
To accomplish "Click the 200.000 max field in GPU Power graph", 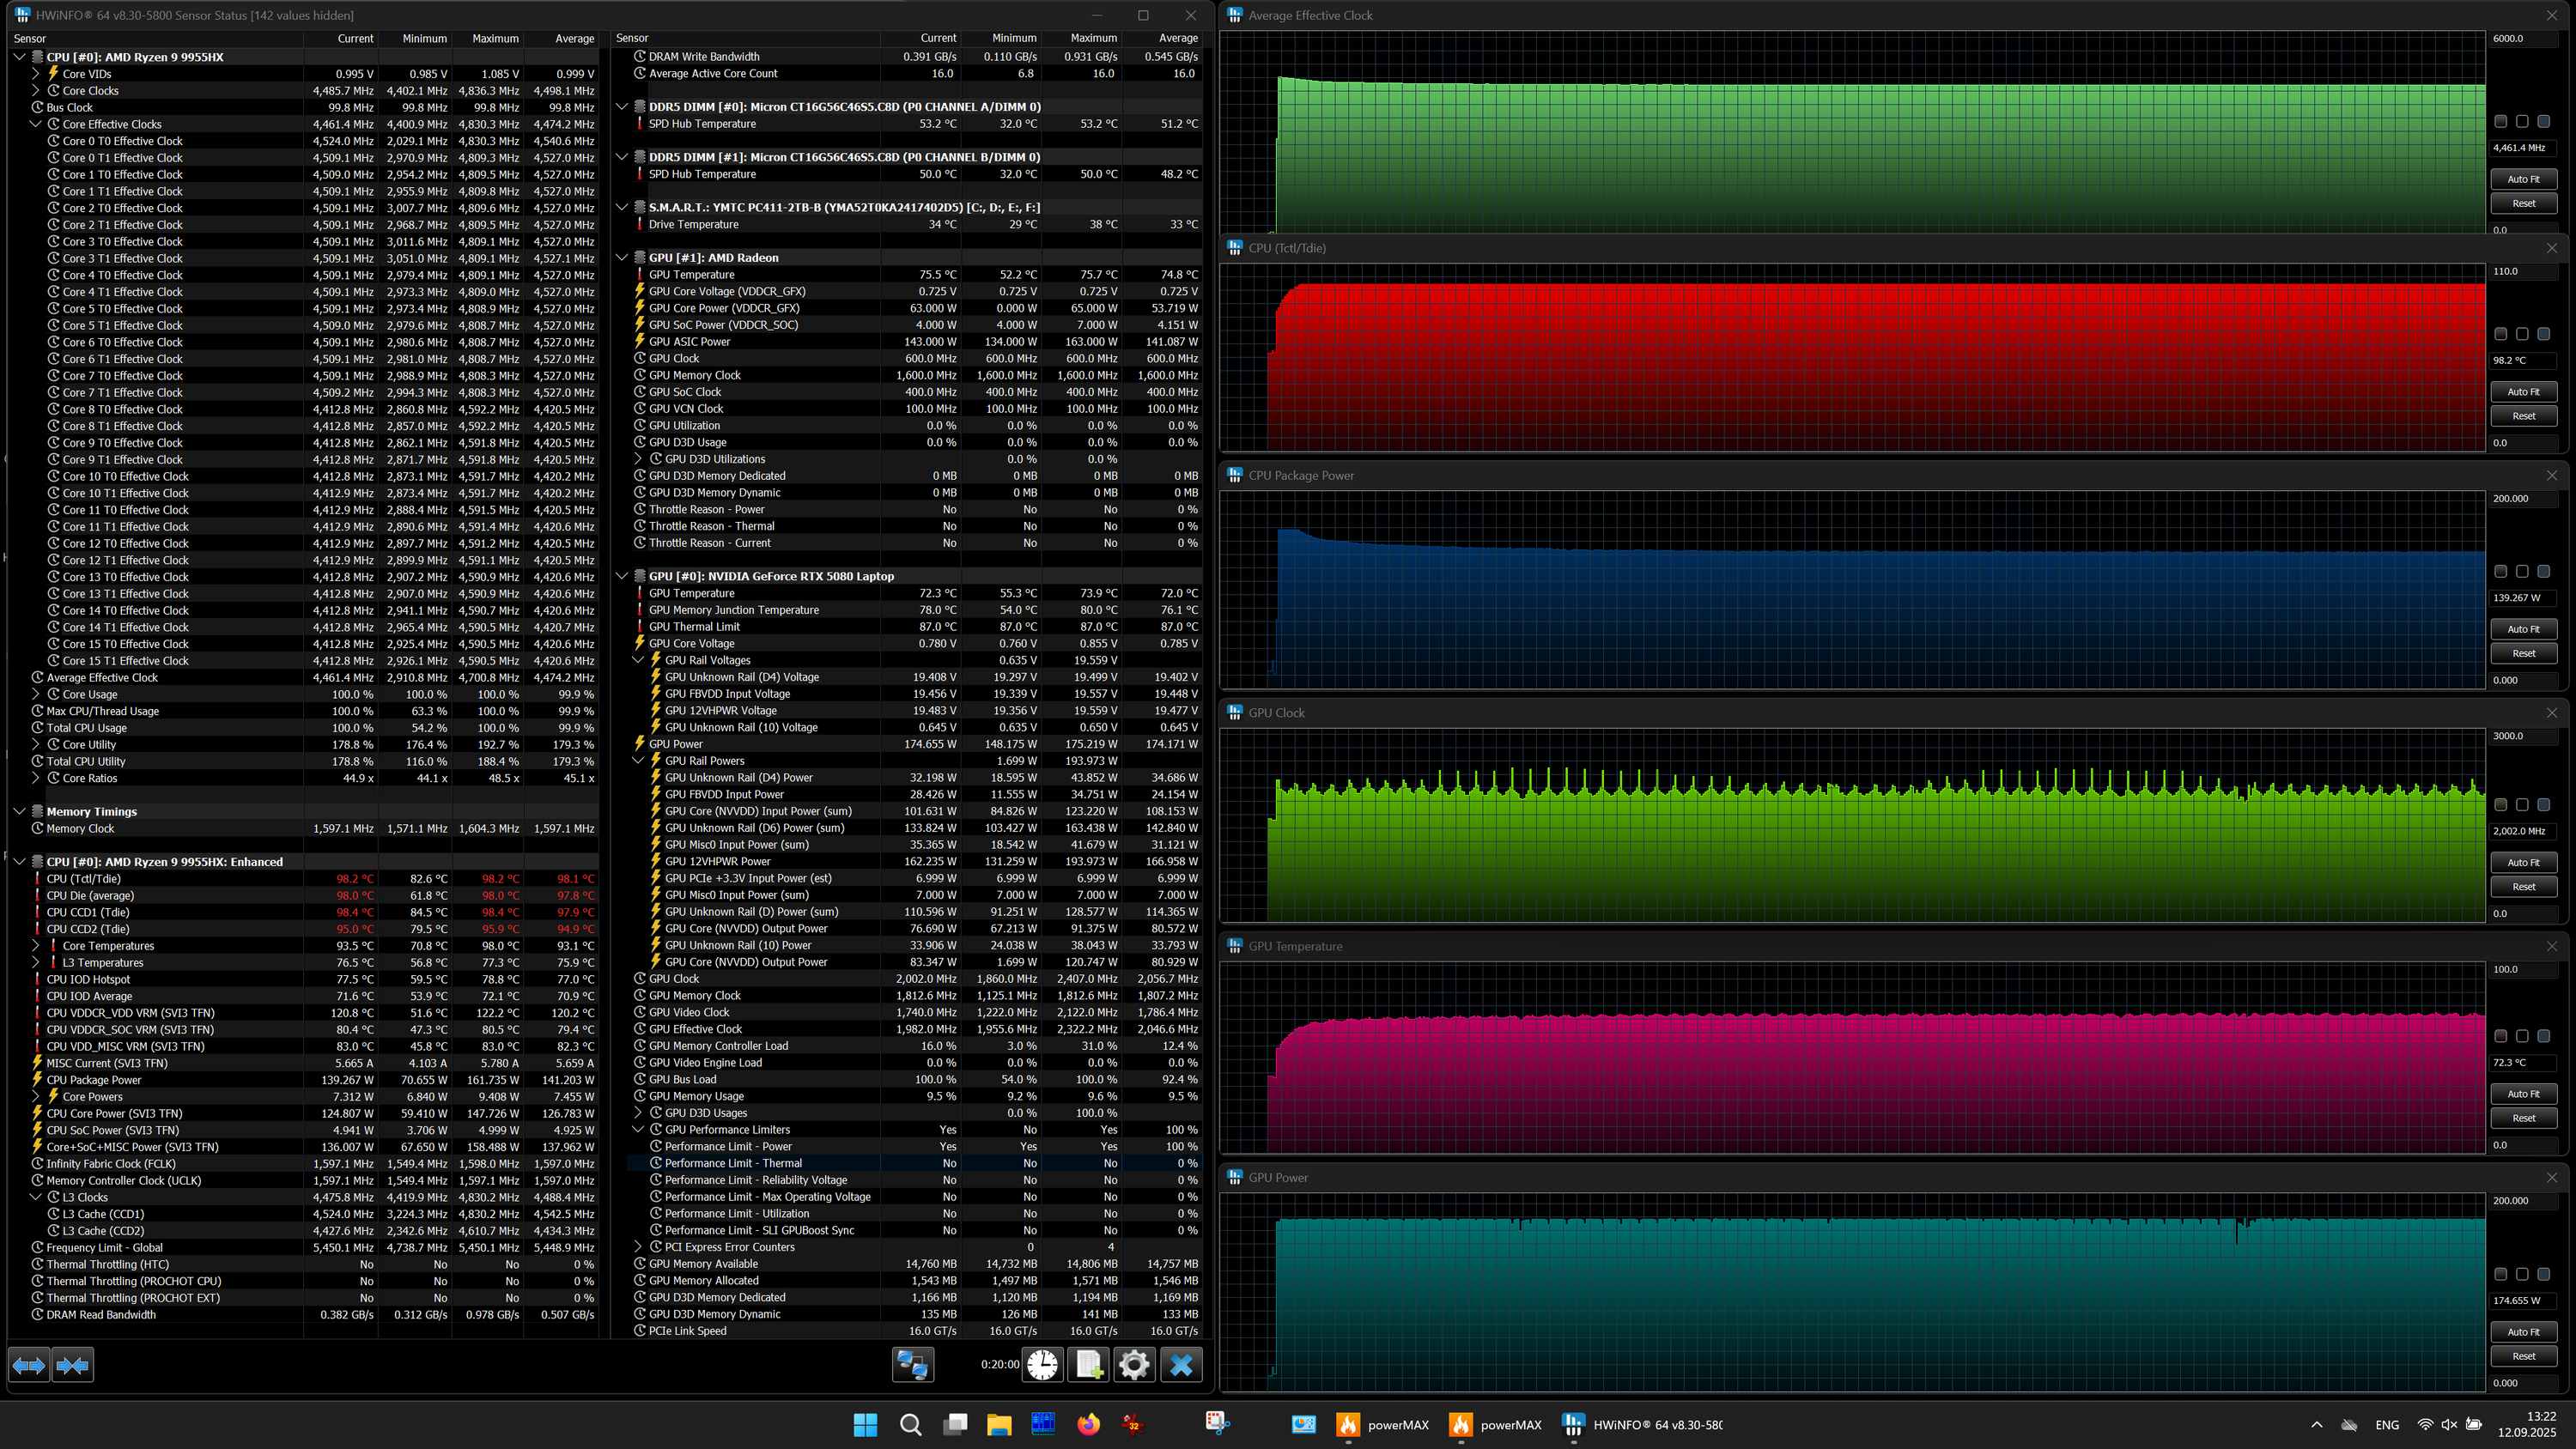I will [2520, 1200].
